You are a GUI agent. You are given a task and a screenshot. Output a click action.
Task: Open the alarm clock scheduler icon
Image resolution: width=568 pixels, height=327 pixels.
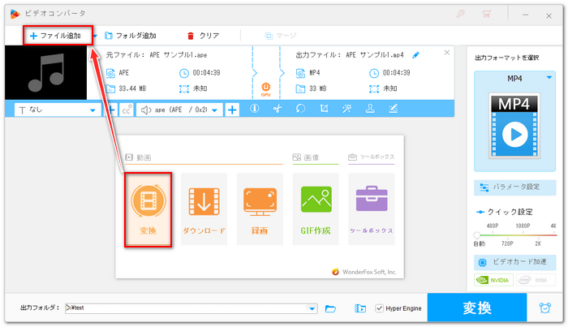[544, 308]
